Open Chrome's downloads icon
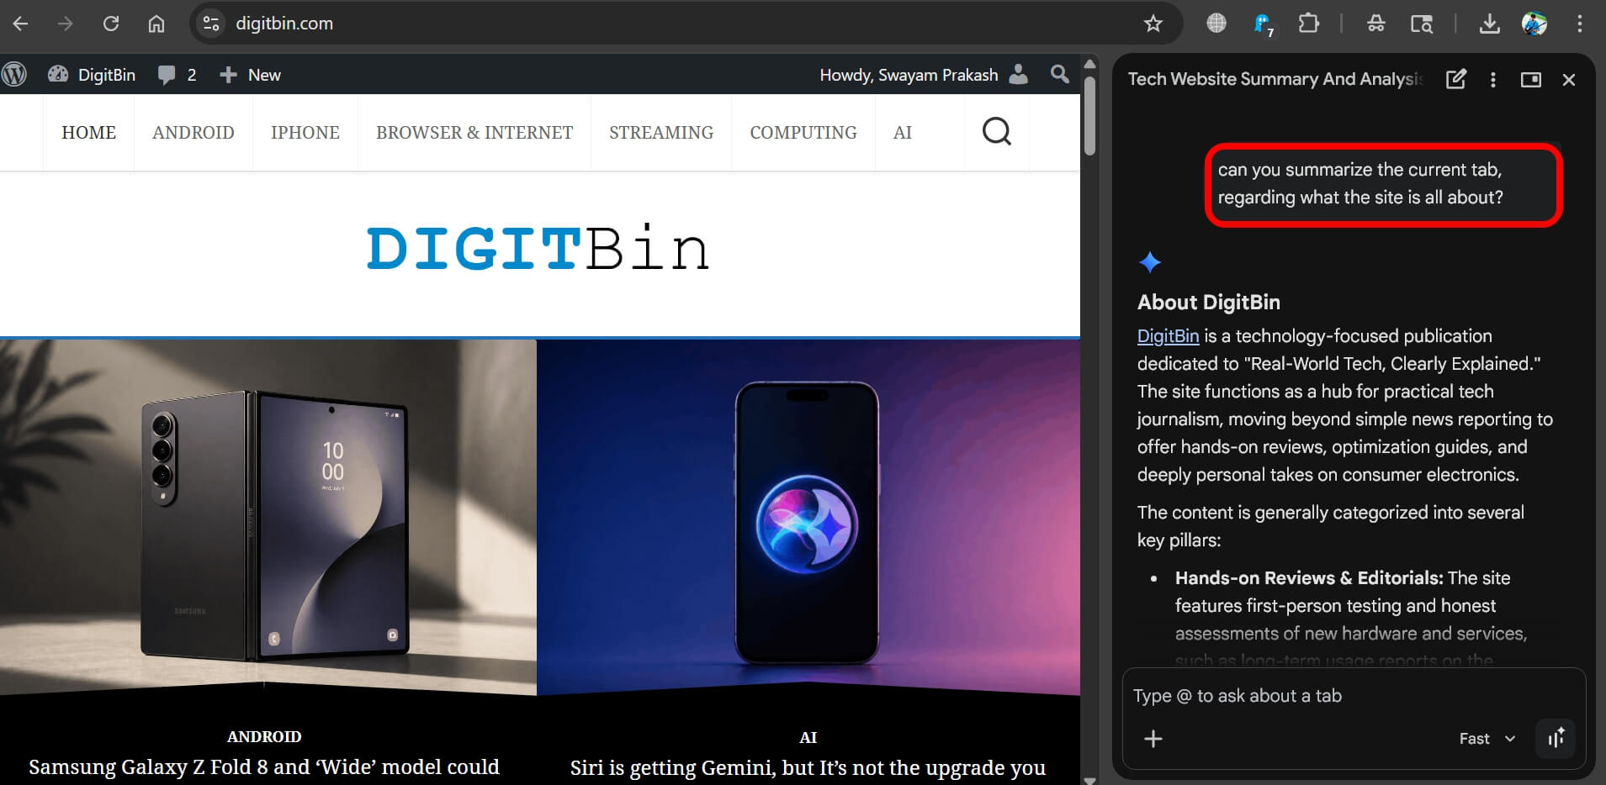The width and height of the screenshot is (1606, 785). (1489, 24)
